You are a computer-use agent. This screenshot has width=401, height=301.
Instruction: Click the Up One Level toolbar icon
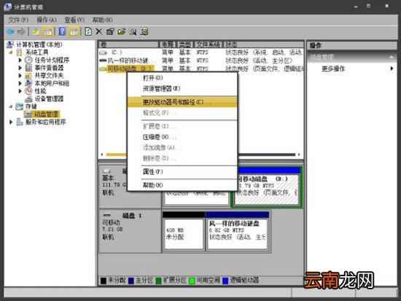[36, 32]
